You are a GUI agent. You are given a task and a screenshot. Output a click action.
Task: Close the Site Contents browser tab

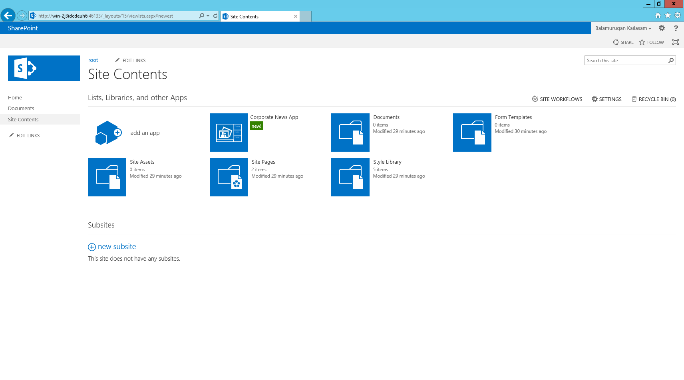point(296,16)
